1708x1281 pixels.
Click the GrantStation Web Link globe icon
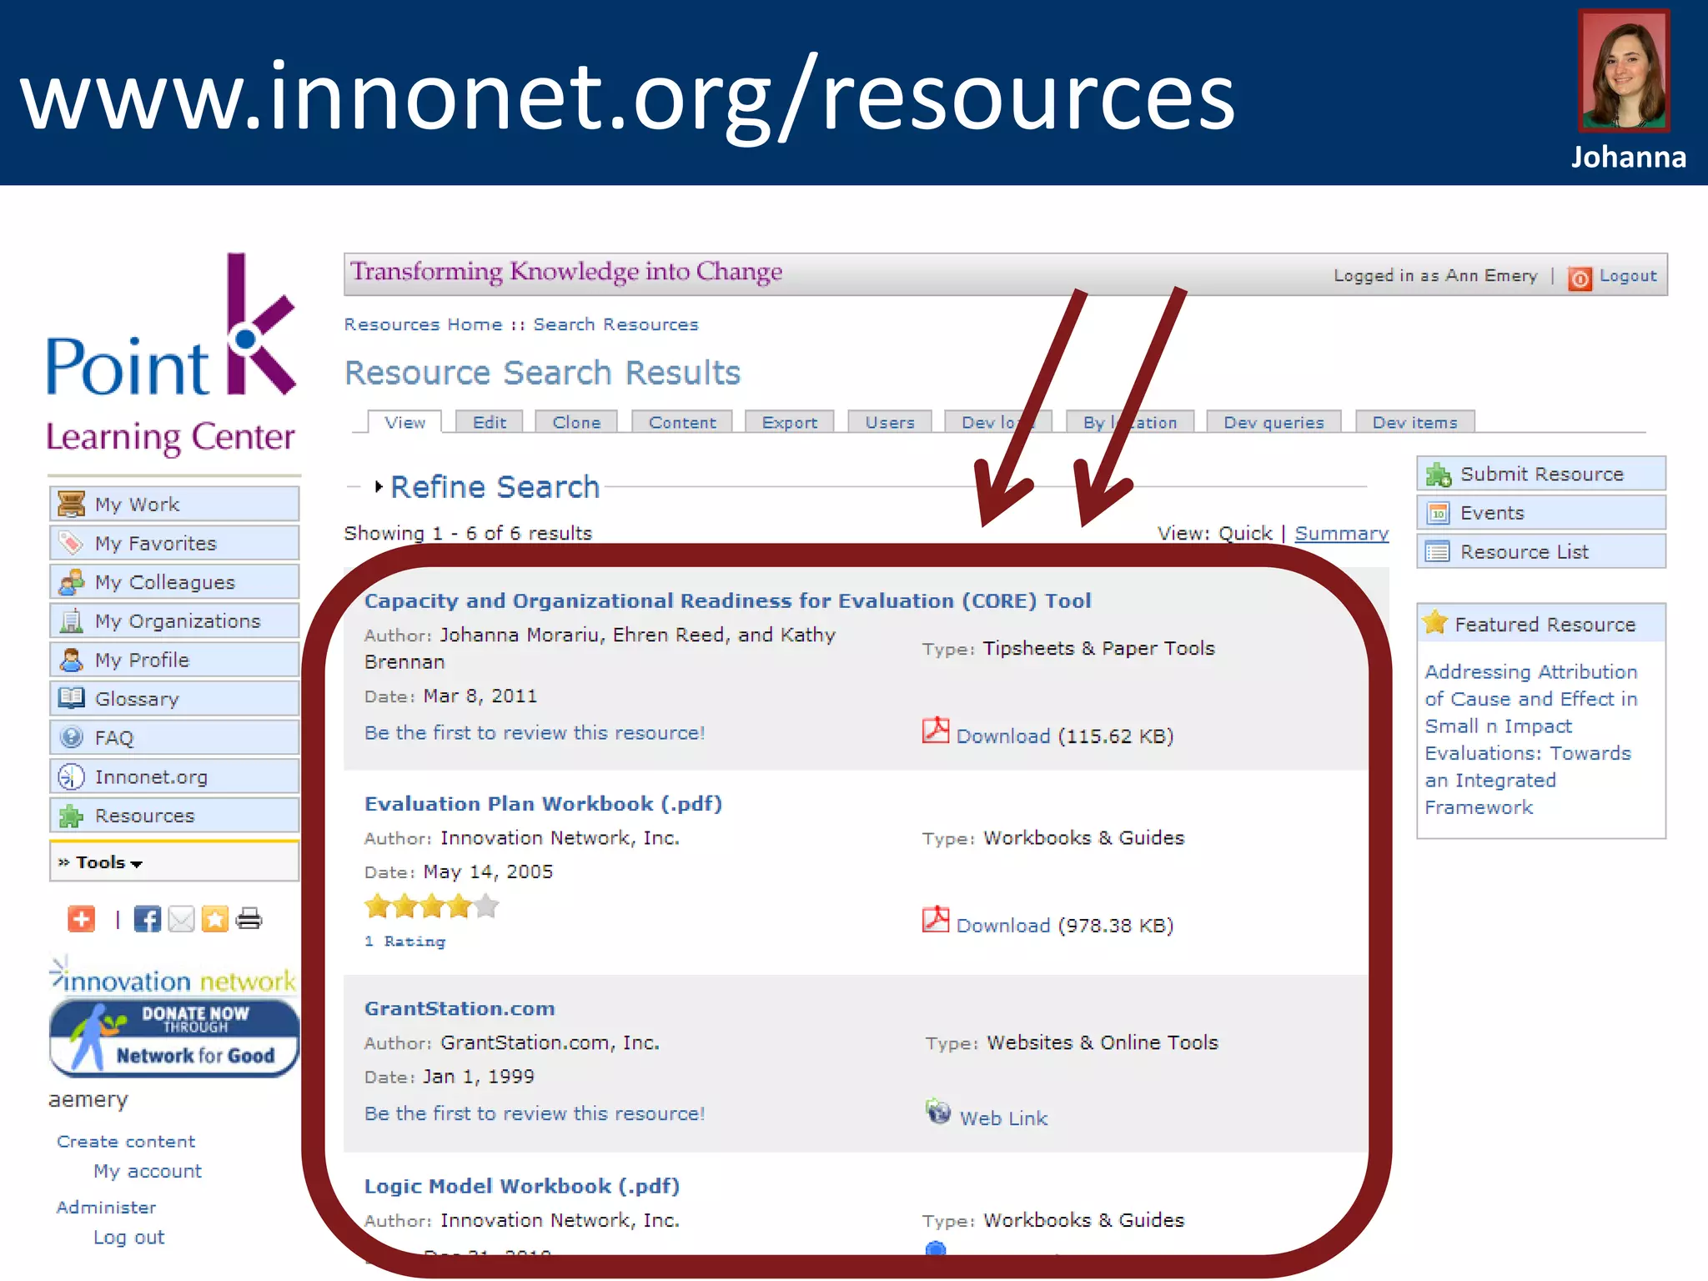tap(938, 1112)
